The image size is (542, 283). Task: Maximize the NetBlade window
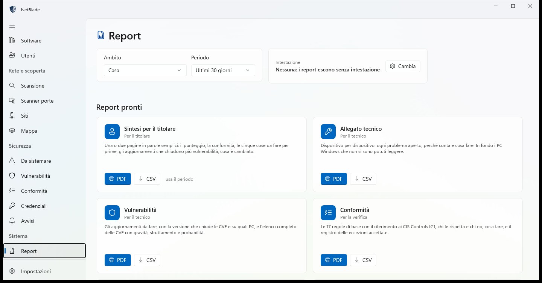pyautogui.click(x=513, y=6)
